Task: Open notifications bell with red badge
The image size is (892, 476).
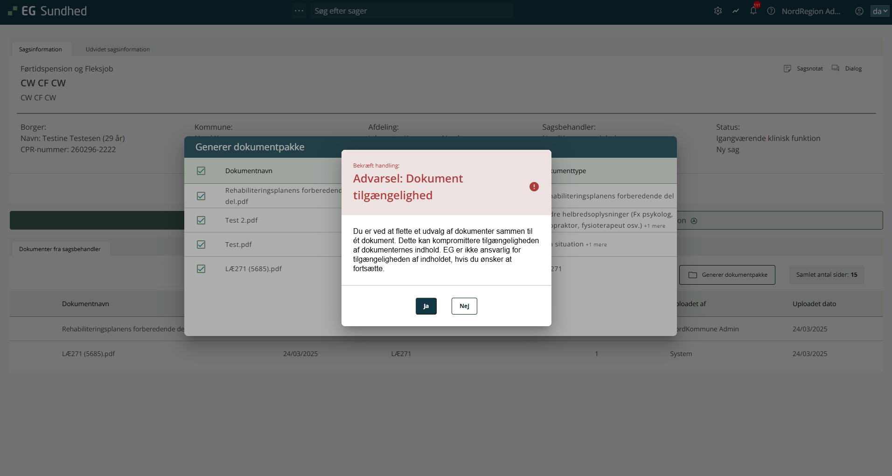Action: 753,11
